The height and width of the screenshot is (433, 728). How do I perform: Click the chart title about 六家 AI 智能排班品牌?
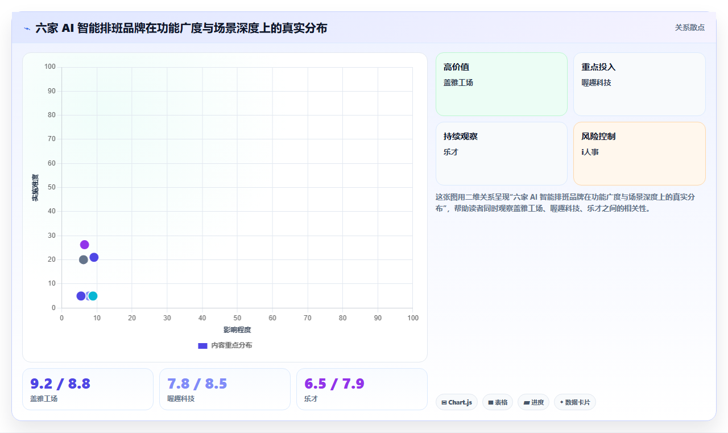(x=181, y=28)
